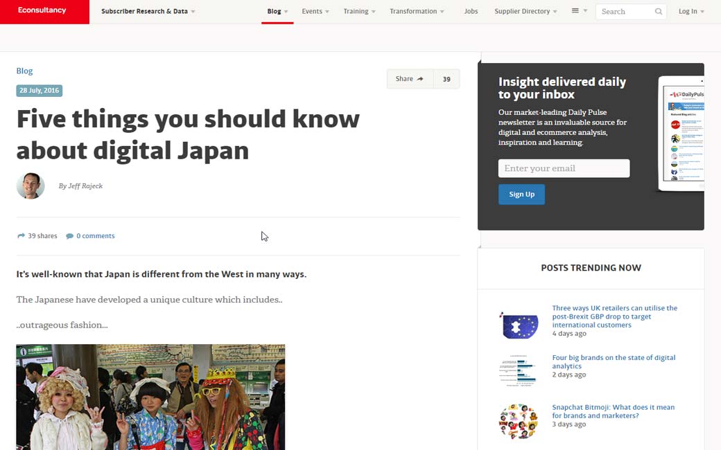Image resolution: width=721 pixels, height=450 pixels.
Task: Click the post-Brexit EU flag thumbnail
Action: coord(518,325)
